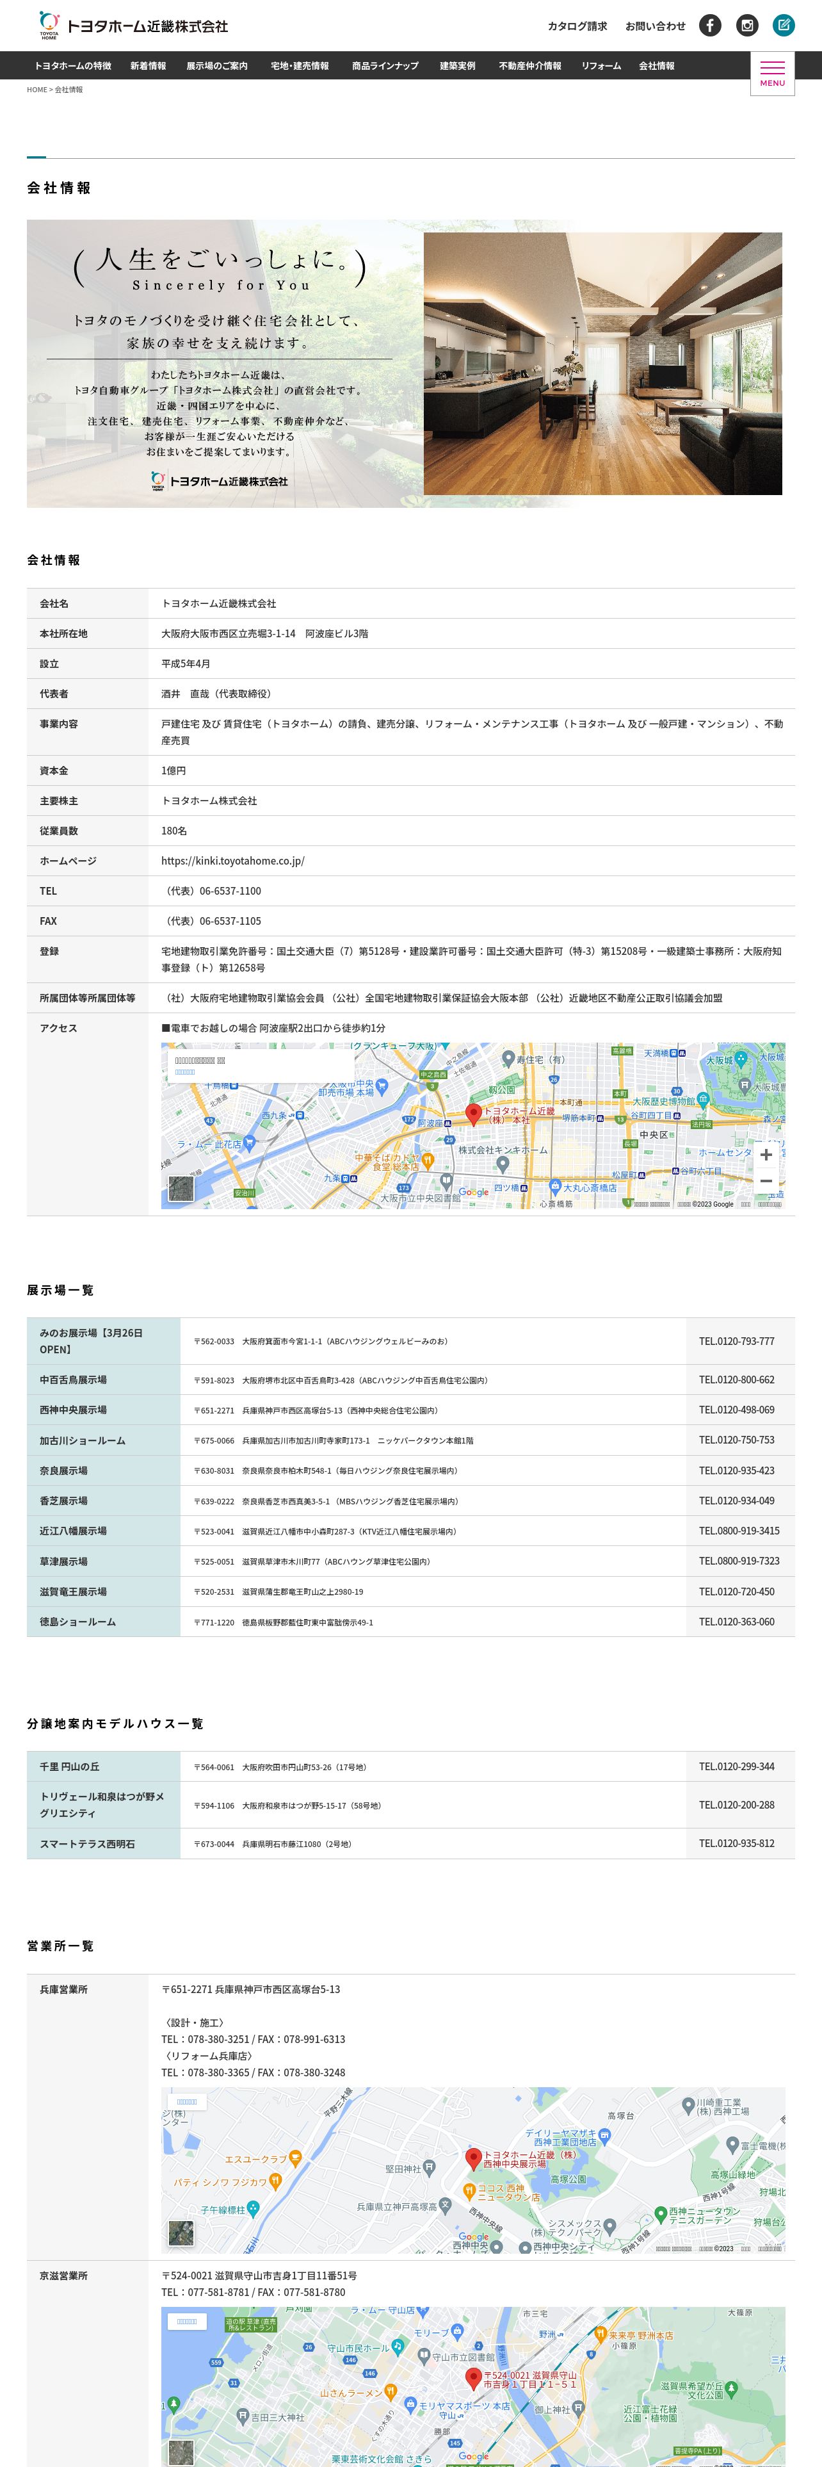Click 川崎重工業 西神工場 marker on map
The height and width of the screenshot is (2467, 822).
pos(688,2106)
